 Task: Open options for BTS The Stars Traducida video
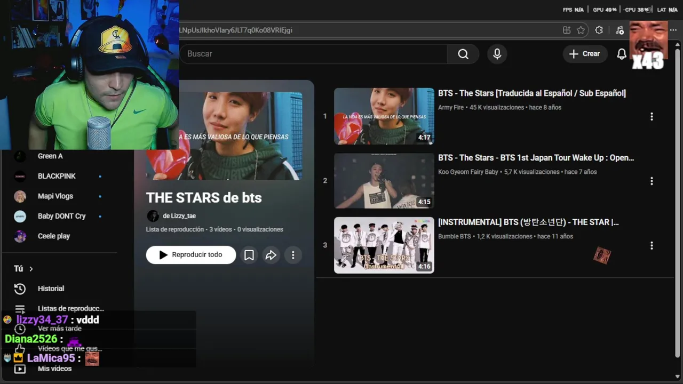coord(652,116)
